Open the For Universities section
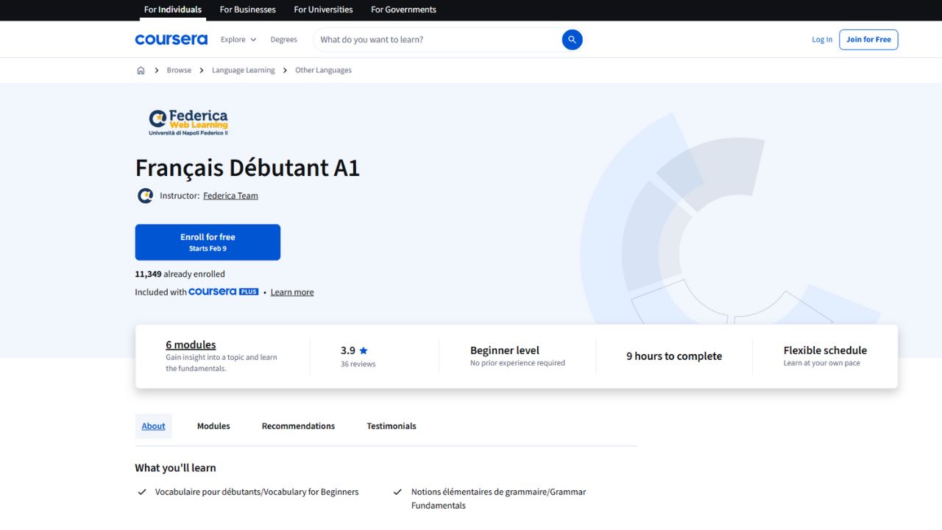942x530 pixels. [322, 10]
